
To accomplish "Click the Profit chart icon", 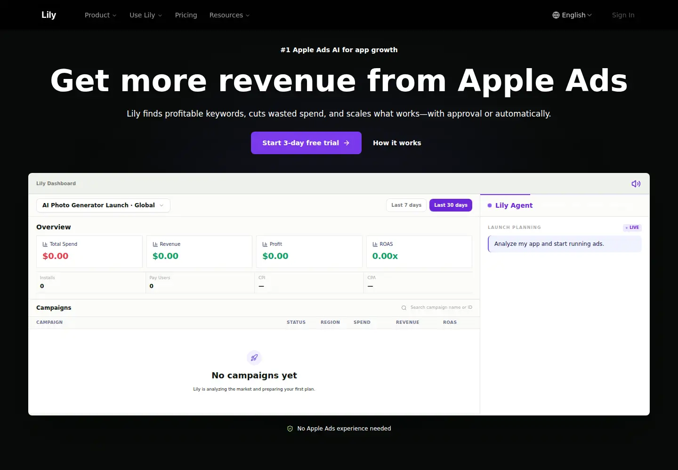I will tap(265, 244).
